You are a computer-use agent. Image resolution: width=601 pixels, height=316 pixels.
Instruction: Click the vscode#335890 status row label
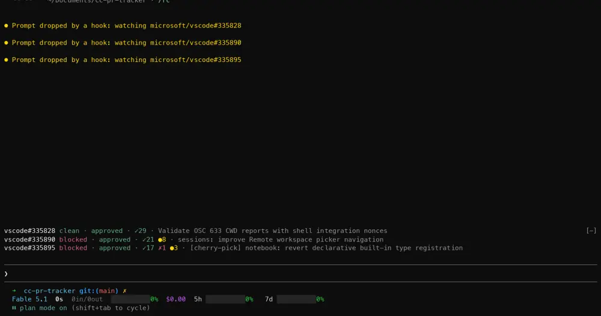(29, 240)
